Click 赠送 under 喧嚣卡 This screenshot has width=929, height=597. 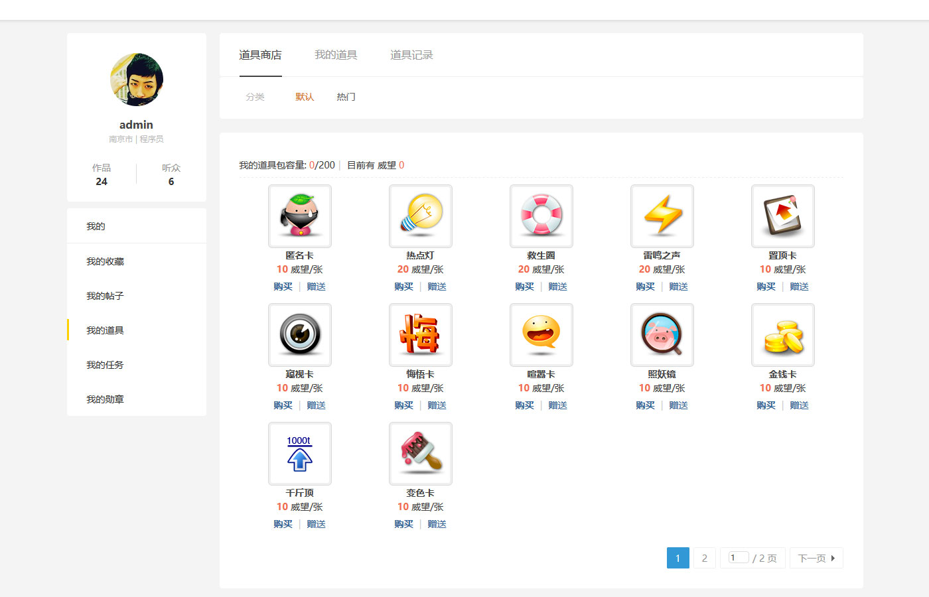click(x=557, y=405)
